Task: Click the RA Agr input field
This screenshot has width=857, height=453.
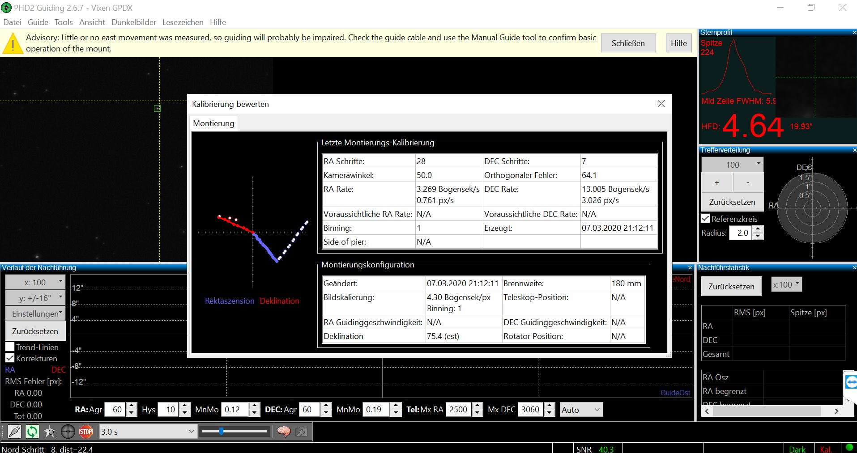Action: coord(115,410)
